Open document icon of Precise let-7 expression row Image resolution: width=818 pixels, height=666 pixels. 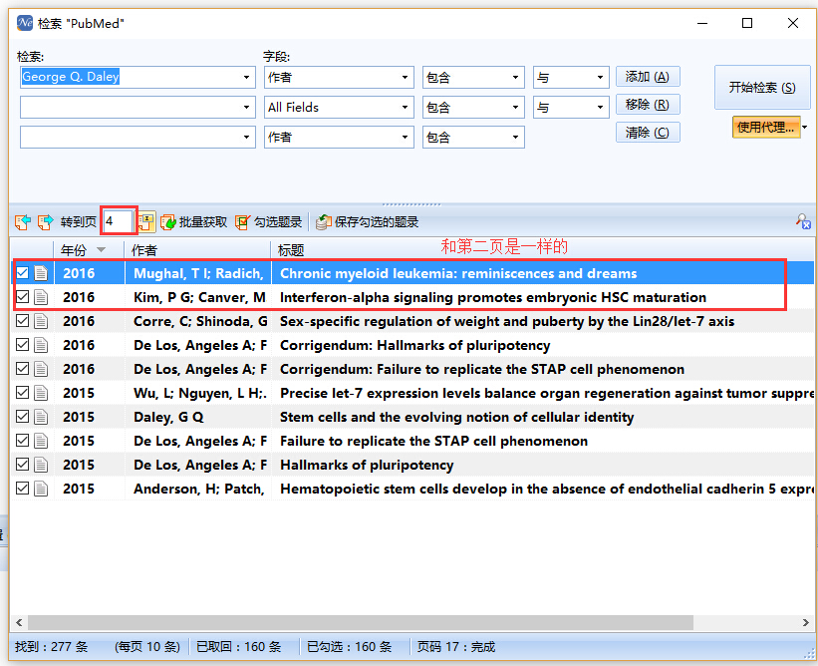point(41,393)
